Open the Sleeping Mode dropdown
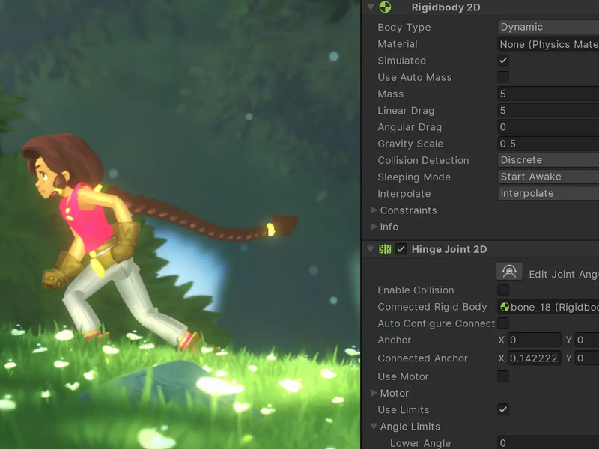This screenshot has width=599, height=449. [x=548, y=177]
